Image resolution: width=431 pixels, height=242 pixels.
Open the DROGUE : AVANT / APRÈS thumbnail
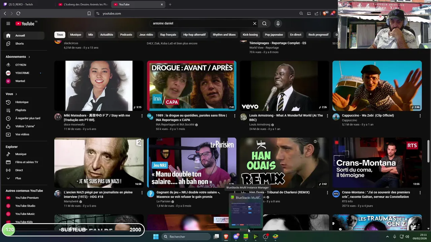(x=192, y=86)
